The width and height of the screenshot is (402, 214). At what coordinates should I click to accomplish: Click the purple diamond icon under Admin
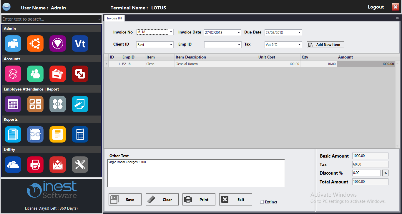click(58, 44)
